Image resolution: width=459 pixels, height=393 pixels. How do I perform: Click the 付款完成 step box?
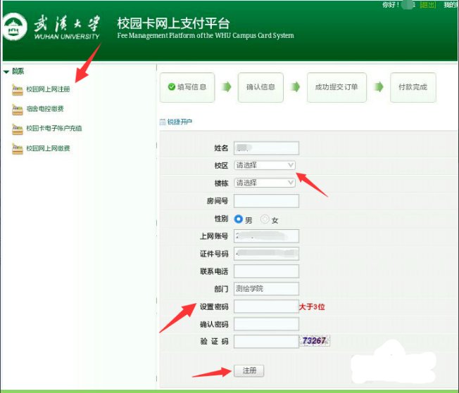413,87
